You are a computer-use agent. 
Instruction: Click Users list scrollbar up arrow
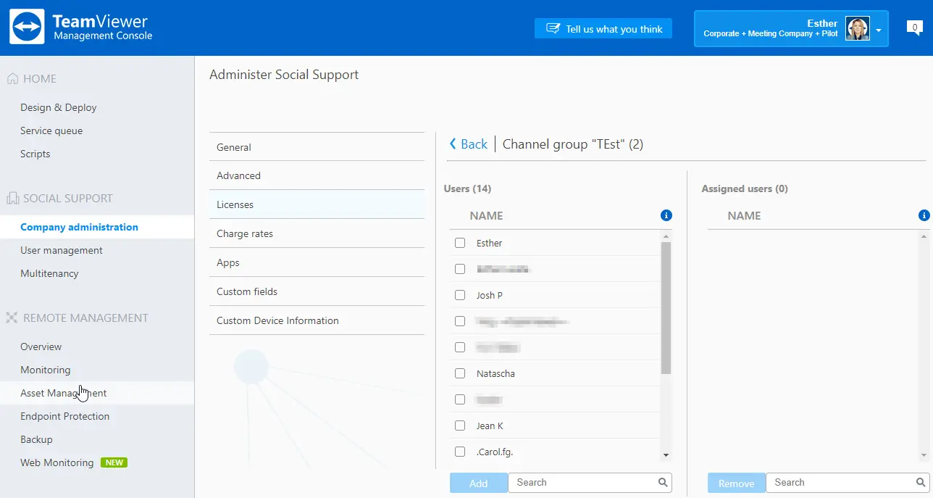pyautogui.click(x=666, y=236)
